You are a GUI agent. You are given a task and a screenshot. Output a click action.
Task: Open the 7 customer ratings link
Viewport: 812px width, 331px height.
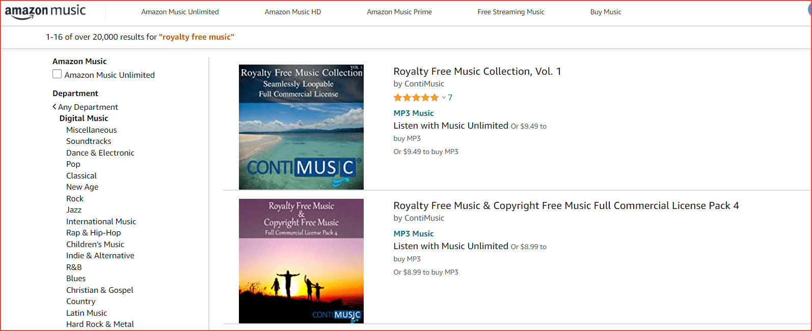pyautogui.click(x=450, y=98)
